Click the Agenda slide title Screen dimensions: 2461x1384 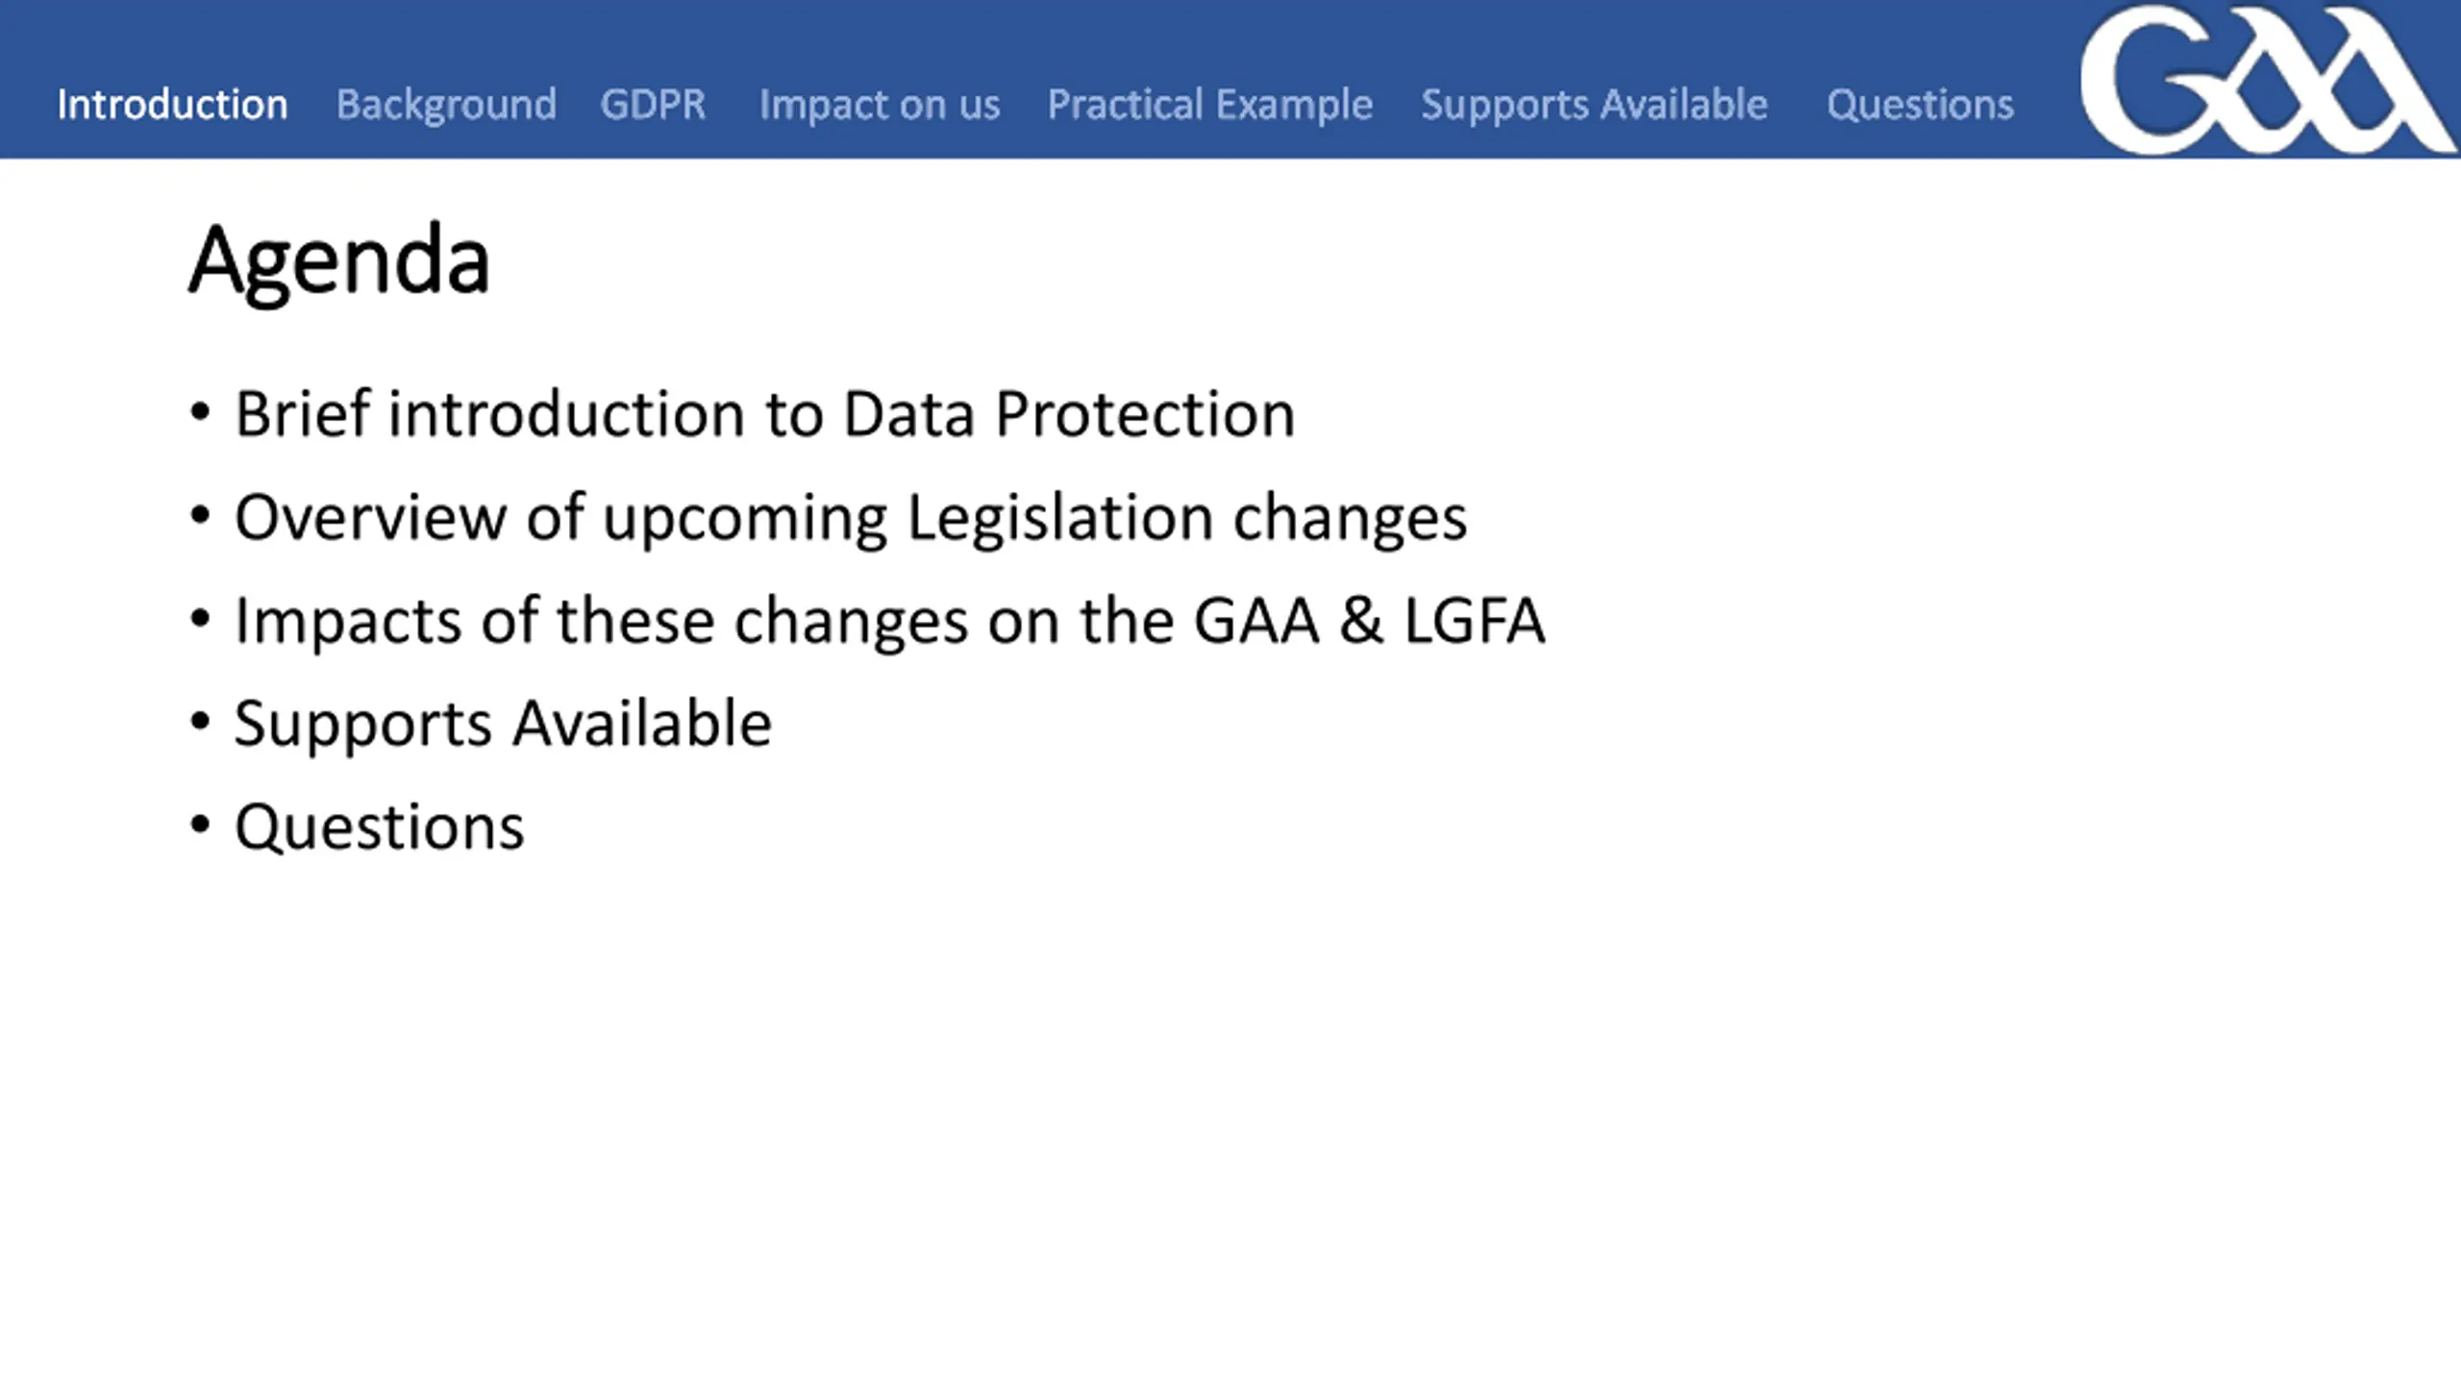tap(339, 260)
